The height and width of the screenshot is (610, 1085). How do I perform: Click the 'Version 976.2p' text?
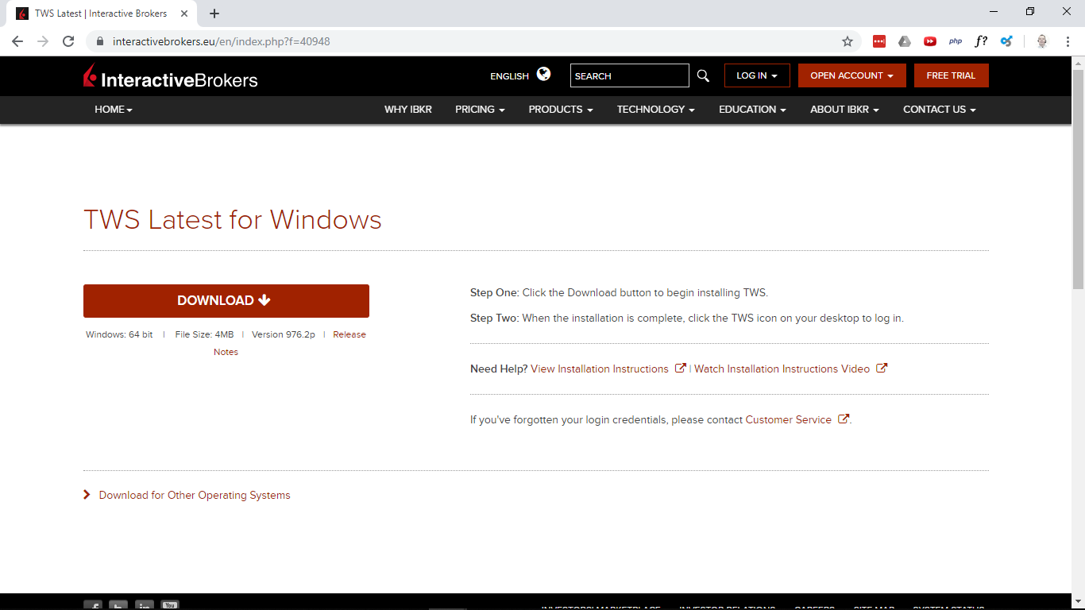284,334
